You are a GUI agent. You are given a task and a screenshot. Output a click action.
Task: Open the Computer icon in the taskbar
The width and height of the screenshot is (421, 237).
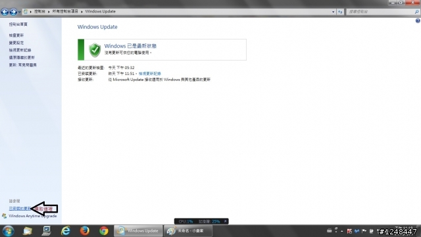[47, 231]
